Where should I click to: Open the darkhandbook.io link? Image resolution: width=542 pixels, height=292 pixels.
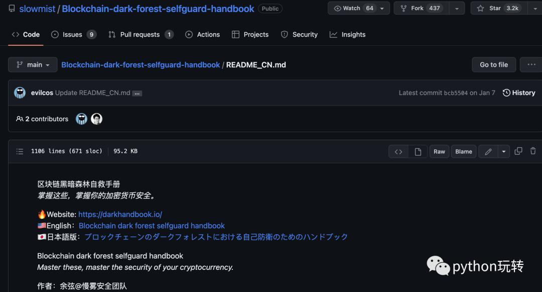[120, 214]
